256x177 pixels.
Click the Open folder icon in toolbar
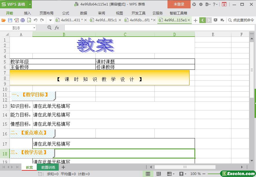3,20
